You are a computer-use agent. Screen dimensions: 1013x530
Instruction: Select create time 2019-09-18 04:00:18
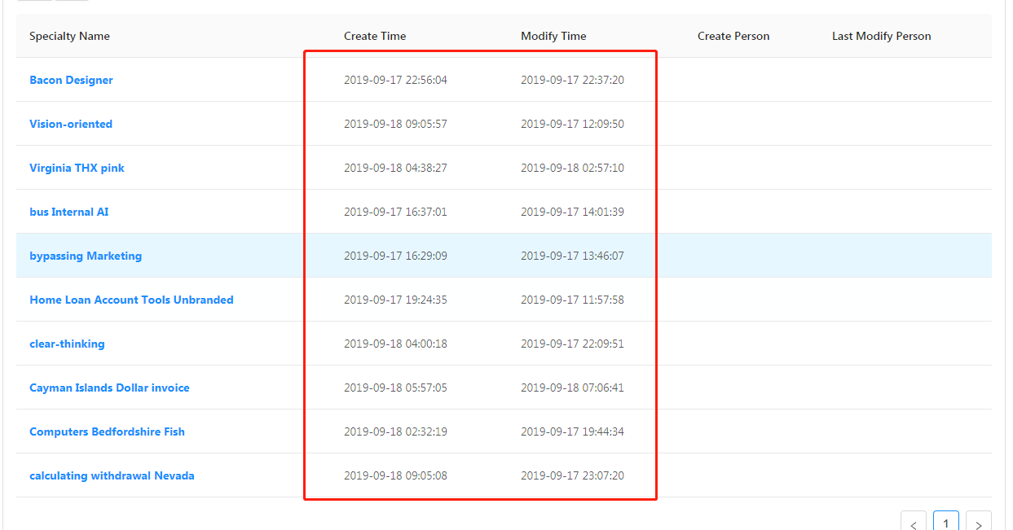(x=395, y=344)
